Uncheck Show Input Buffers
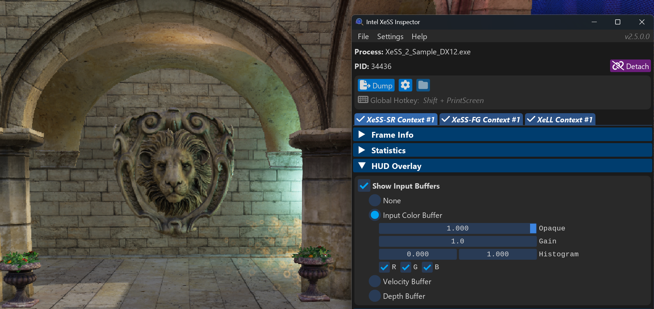The image size is (654, 309). pos(364,186)
